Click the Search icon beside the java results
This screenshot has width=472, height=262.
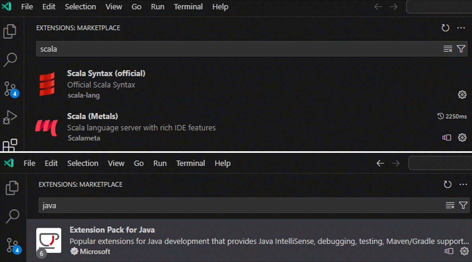13,216
